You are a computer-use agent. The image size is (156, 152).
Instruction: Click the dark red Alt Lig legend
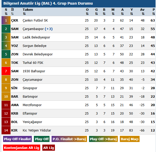(x=48, y=148)
